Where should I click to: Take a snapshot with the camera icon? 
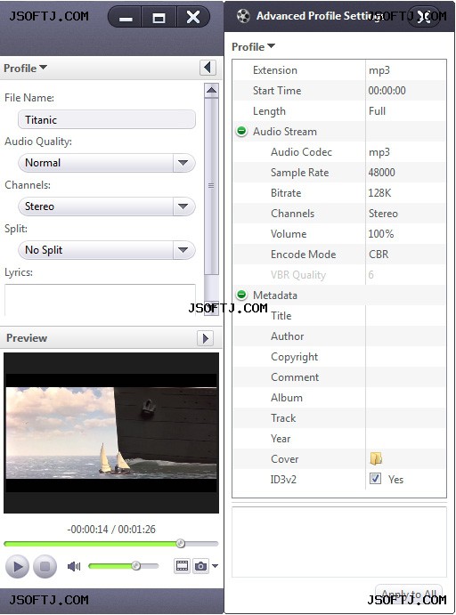201,566
